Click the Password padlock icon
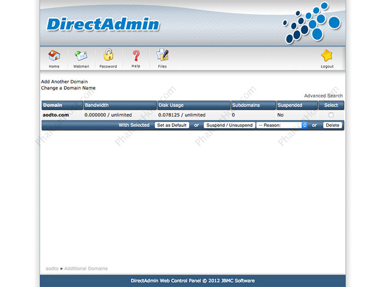This screenshot has width=382, height=287. pos(108,55)
